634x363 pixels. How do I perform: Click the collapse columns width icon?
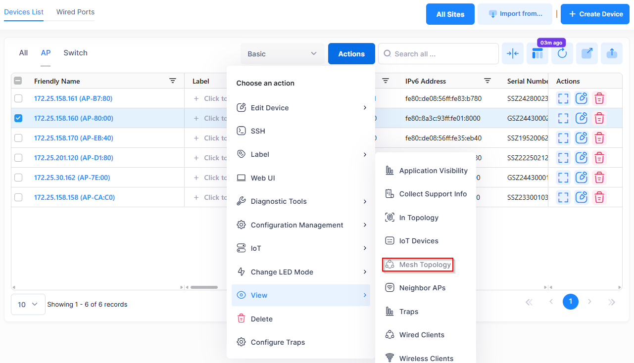point(513,53)
